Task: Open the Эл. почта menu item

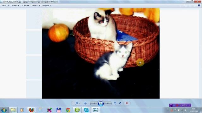Action: [x=25, y=6]
